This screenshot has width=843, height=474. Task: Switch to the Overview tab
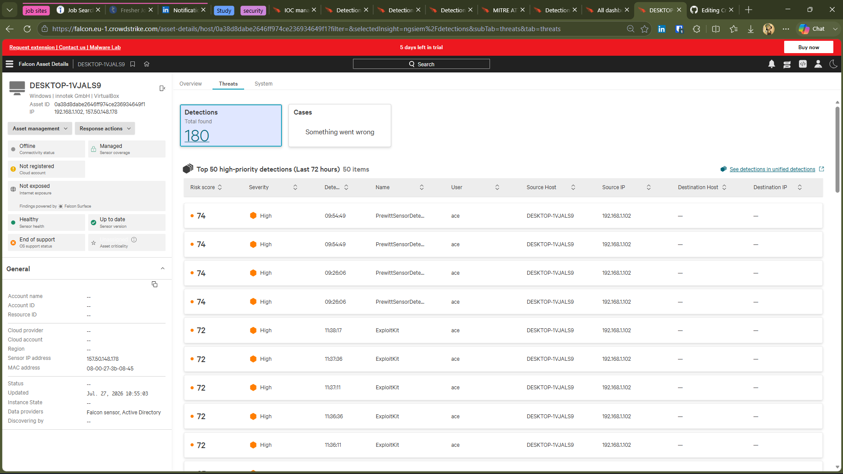pos(191,84)
